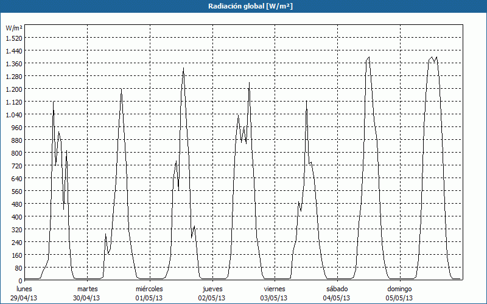This screenshot has height=304, width=487.
Task: Select the "martes" day label
Action: 87,289
